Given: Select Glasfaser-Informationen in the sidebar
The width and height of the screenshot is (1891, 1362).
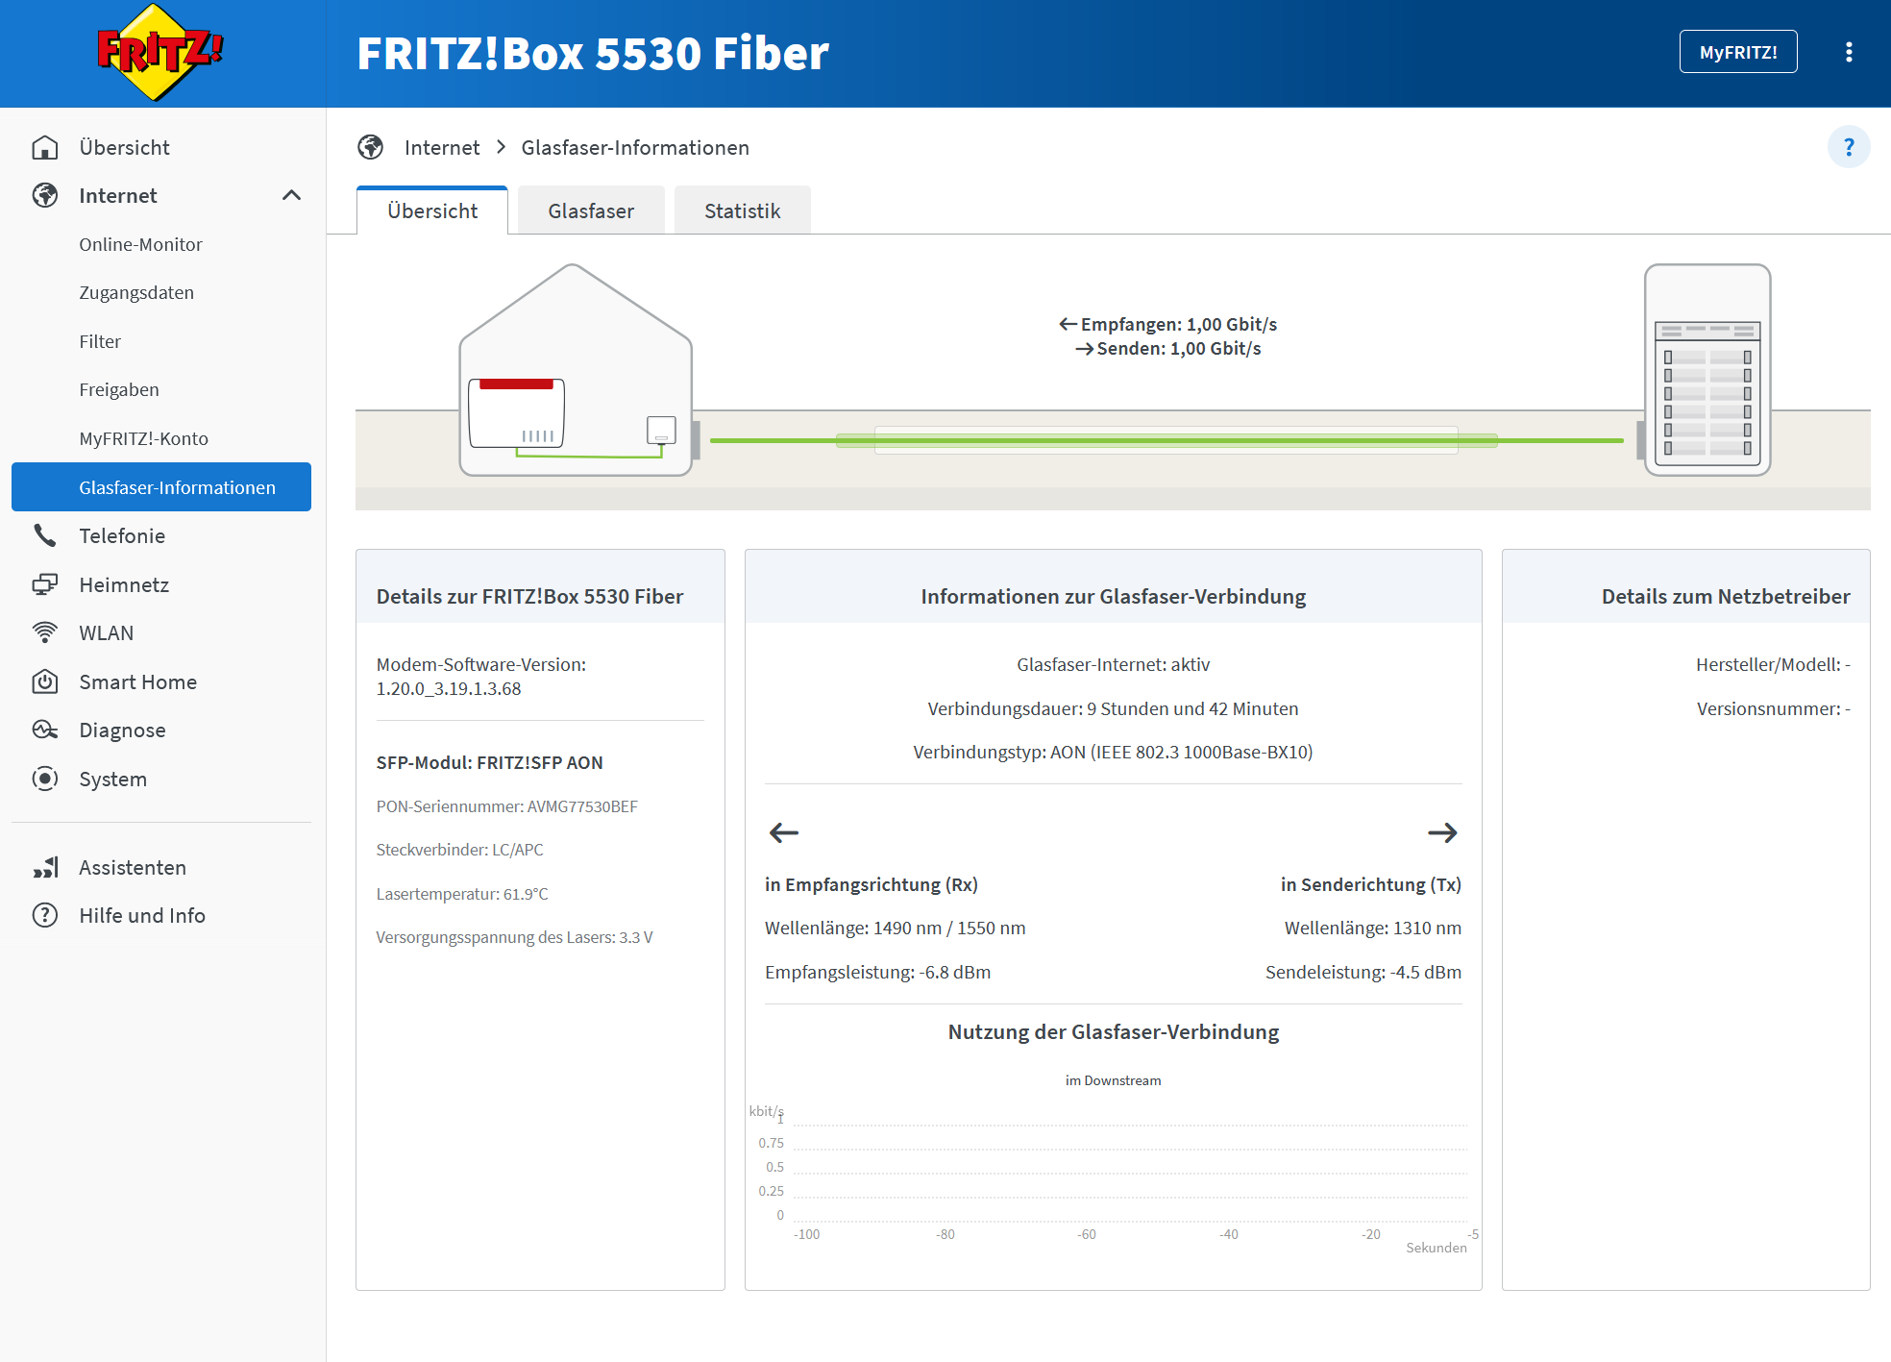Looking at the screenshot, I should tap(161, 487).
